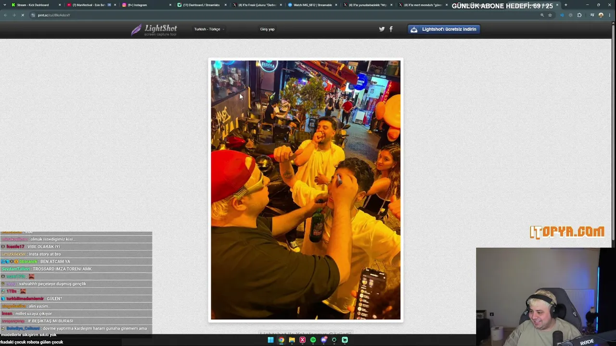Open Lightshot's Facebook page icon
Screen dimensions: 616x346
(391, 29)
